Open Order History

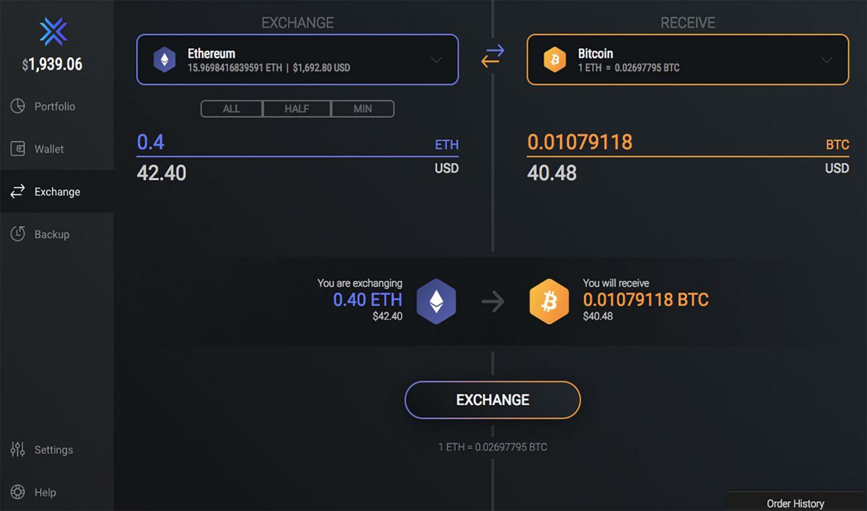click(x=795, y=503)
